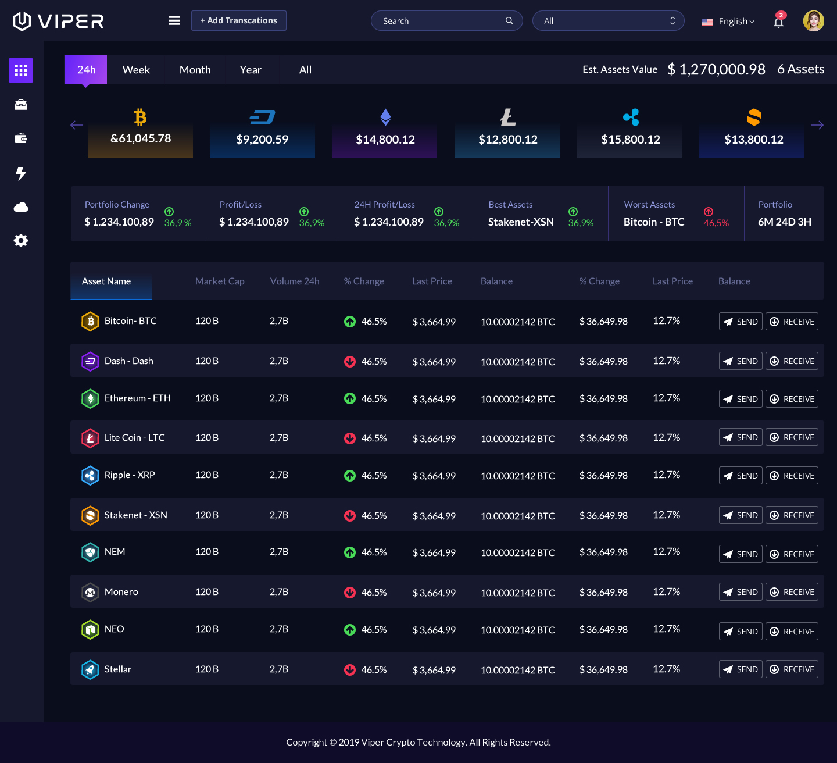The width and height of the screenshot is (837, 763).
Task: Click SEND in the Lite Coin - LTC row
Action: point(741,437)
